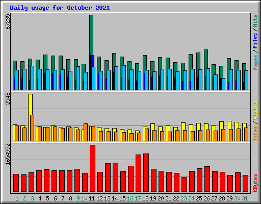The image size is (261, 204).
Task: Click day label 5 on the x-axis
Action: pos(47,198)
